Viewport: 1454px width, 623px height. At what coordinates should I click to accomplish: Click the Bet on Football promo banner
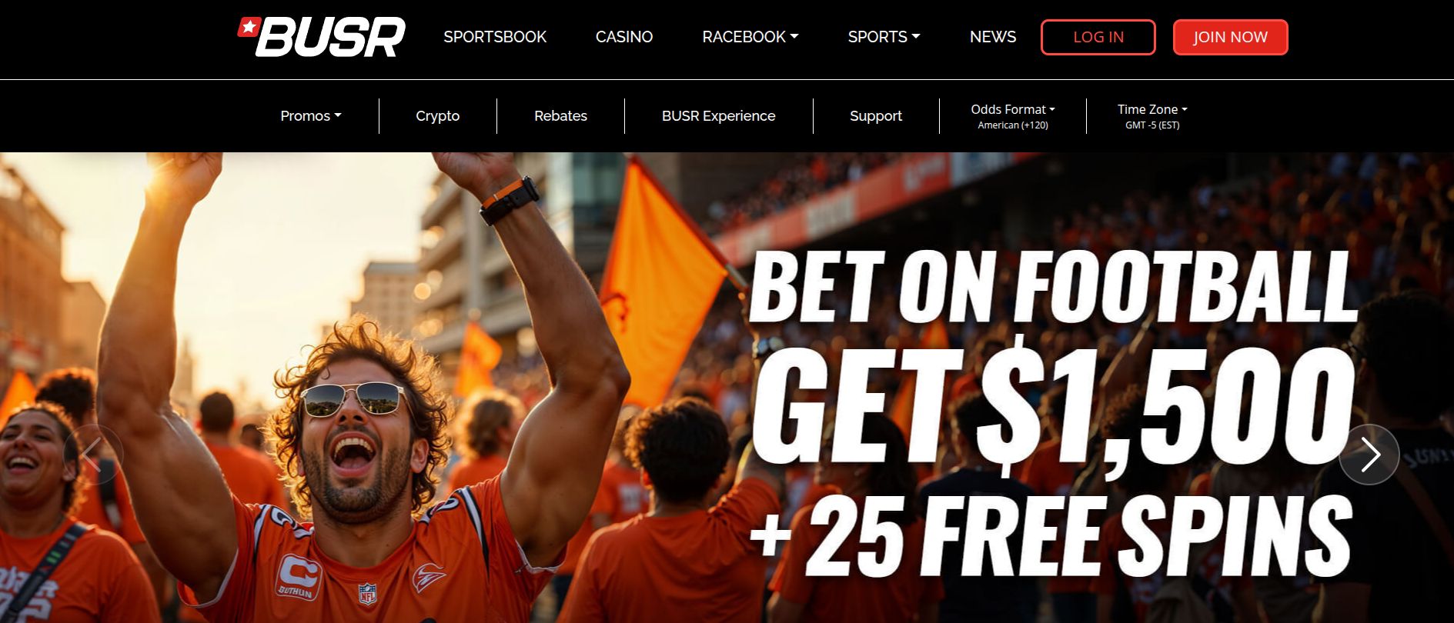pyautogui.click(x=727, y=388)
